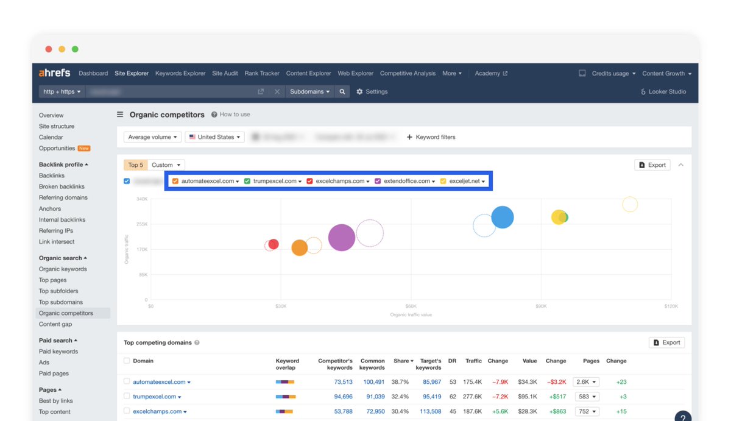Open Academy external link
The height and width of the screenshot is (421, 731).
coord(491,73)
